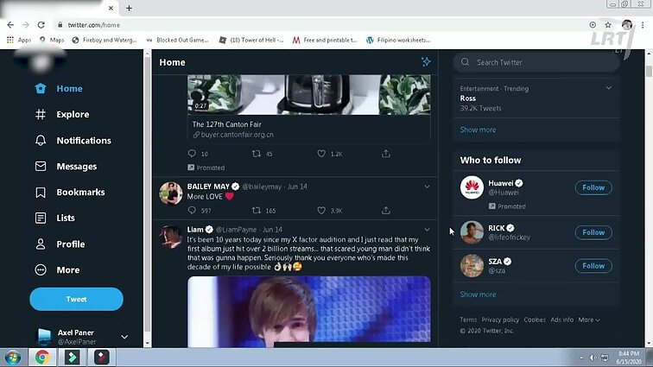
Task: Open a new browser tab
Action: 129,9
